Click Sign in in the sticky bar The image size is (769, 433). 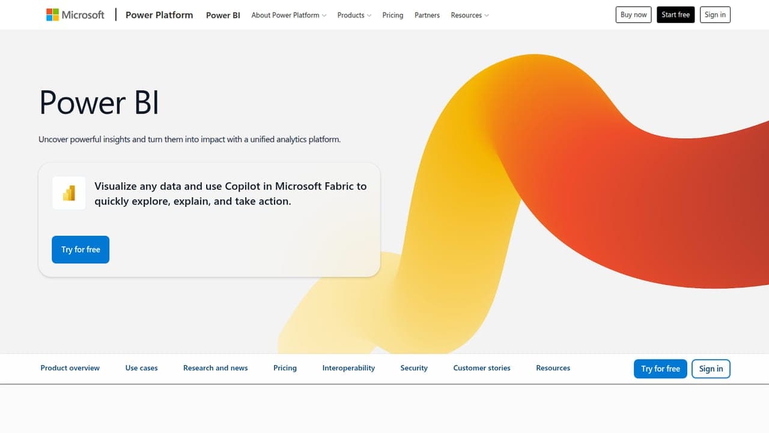pyautogui.click(x=711, y=369)
